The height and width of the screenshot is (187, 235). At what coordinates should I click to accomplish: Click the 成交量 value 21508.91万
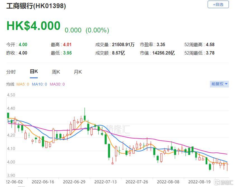pos(123,44)
